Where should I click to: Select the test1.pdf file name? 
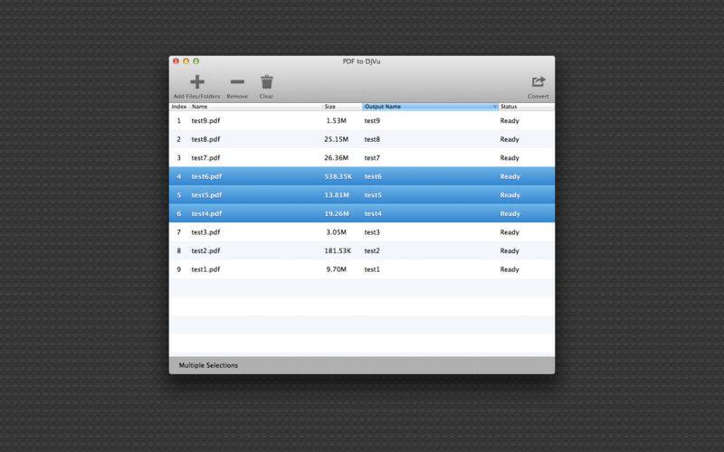[205, 269]
